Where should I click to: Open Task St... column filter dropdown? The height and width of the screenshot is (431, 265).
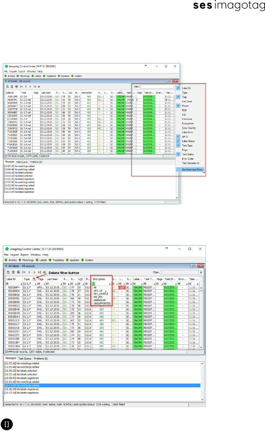coord(176,284)
